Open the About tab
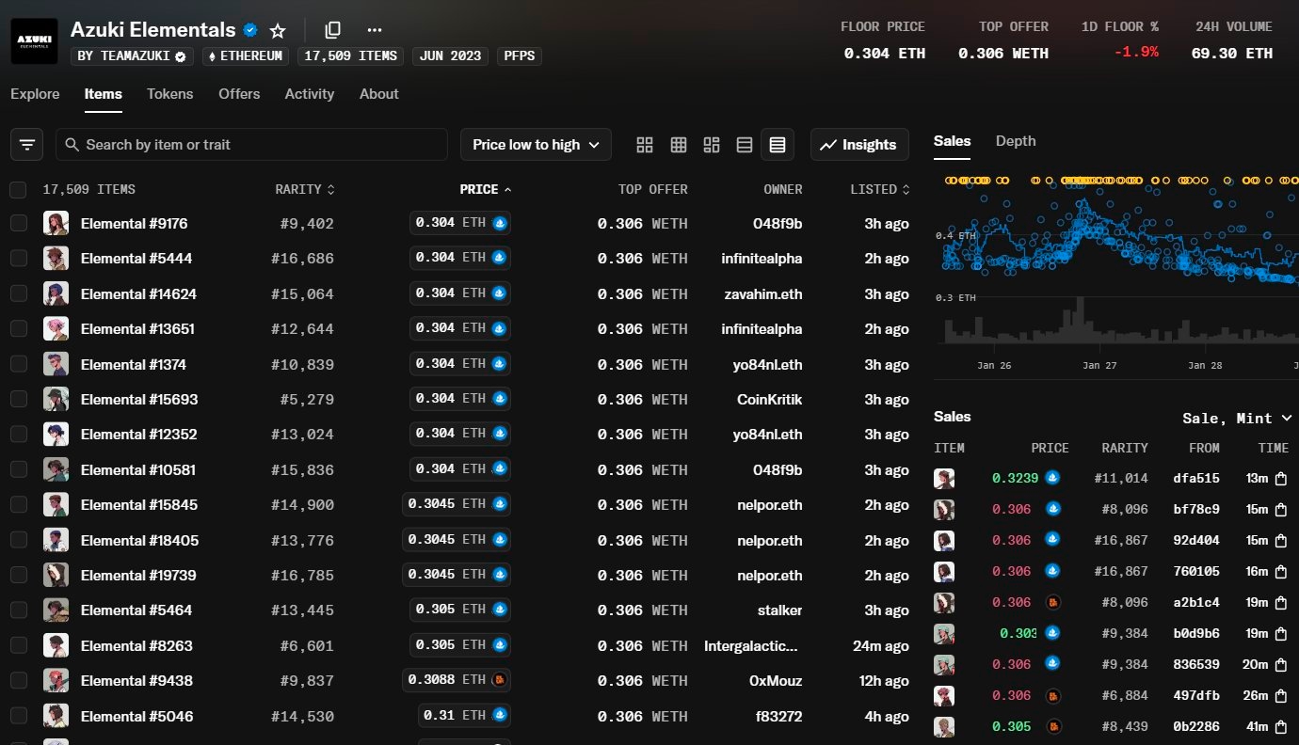The width and height of the screenshot is (1299, 745). [x=379, y=94]
